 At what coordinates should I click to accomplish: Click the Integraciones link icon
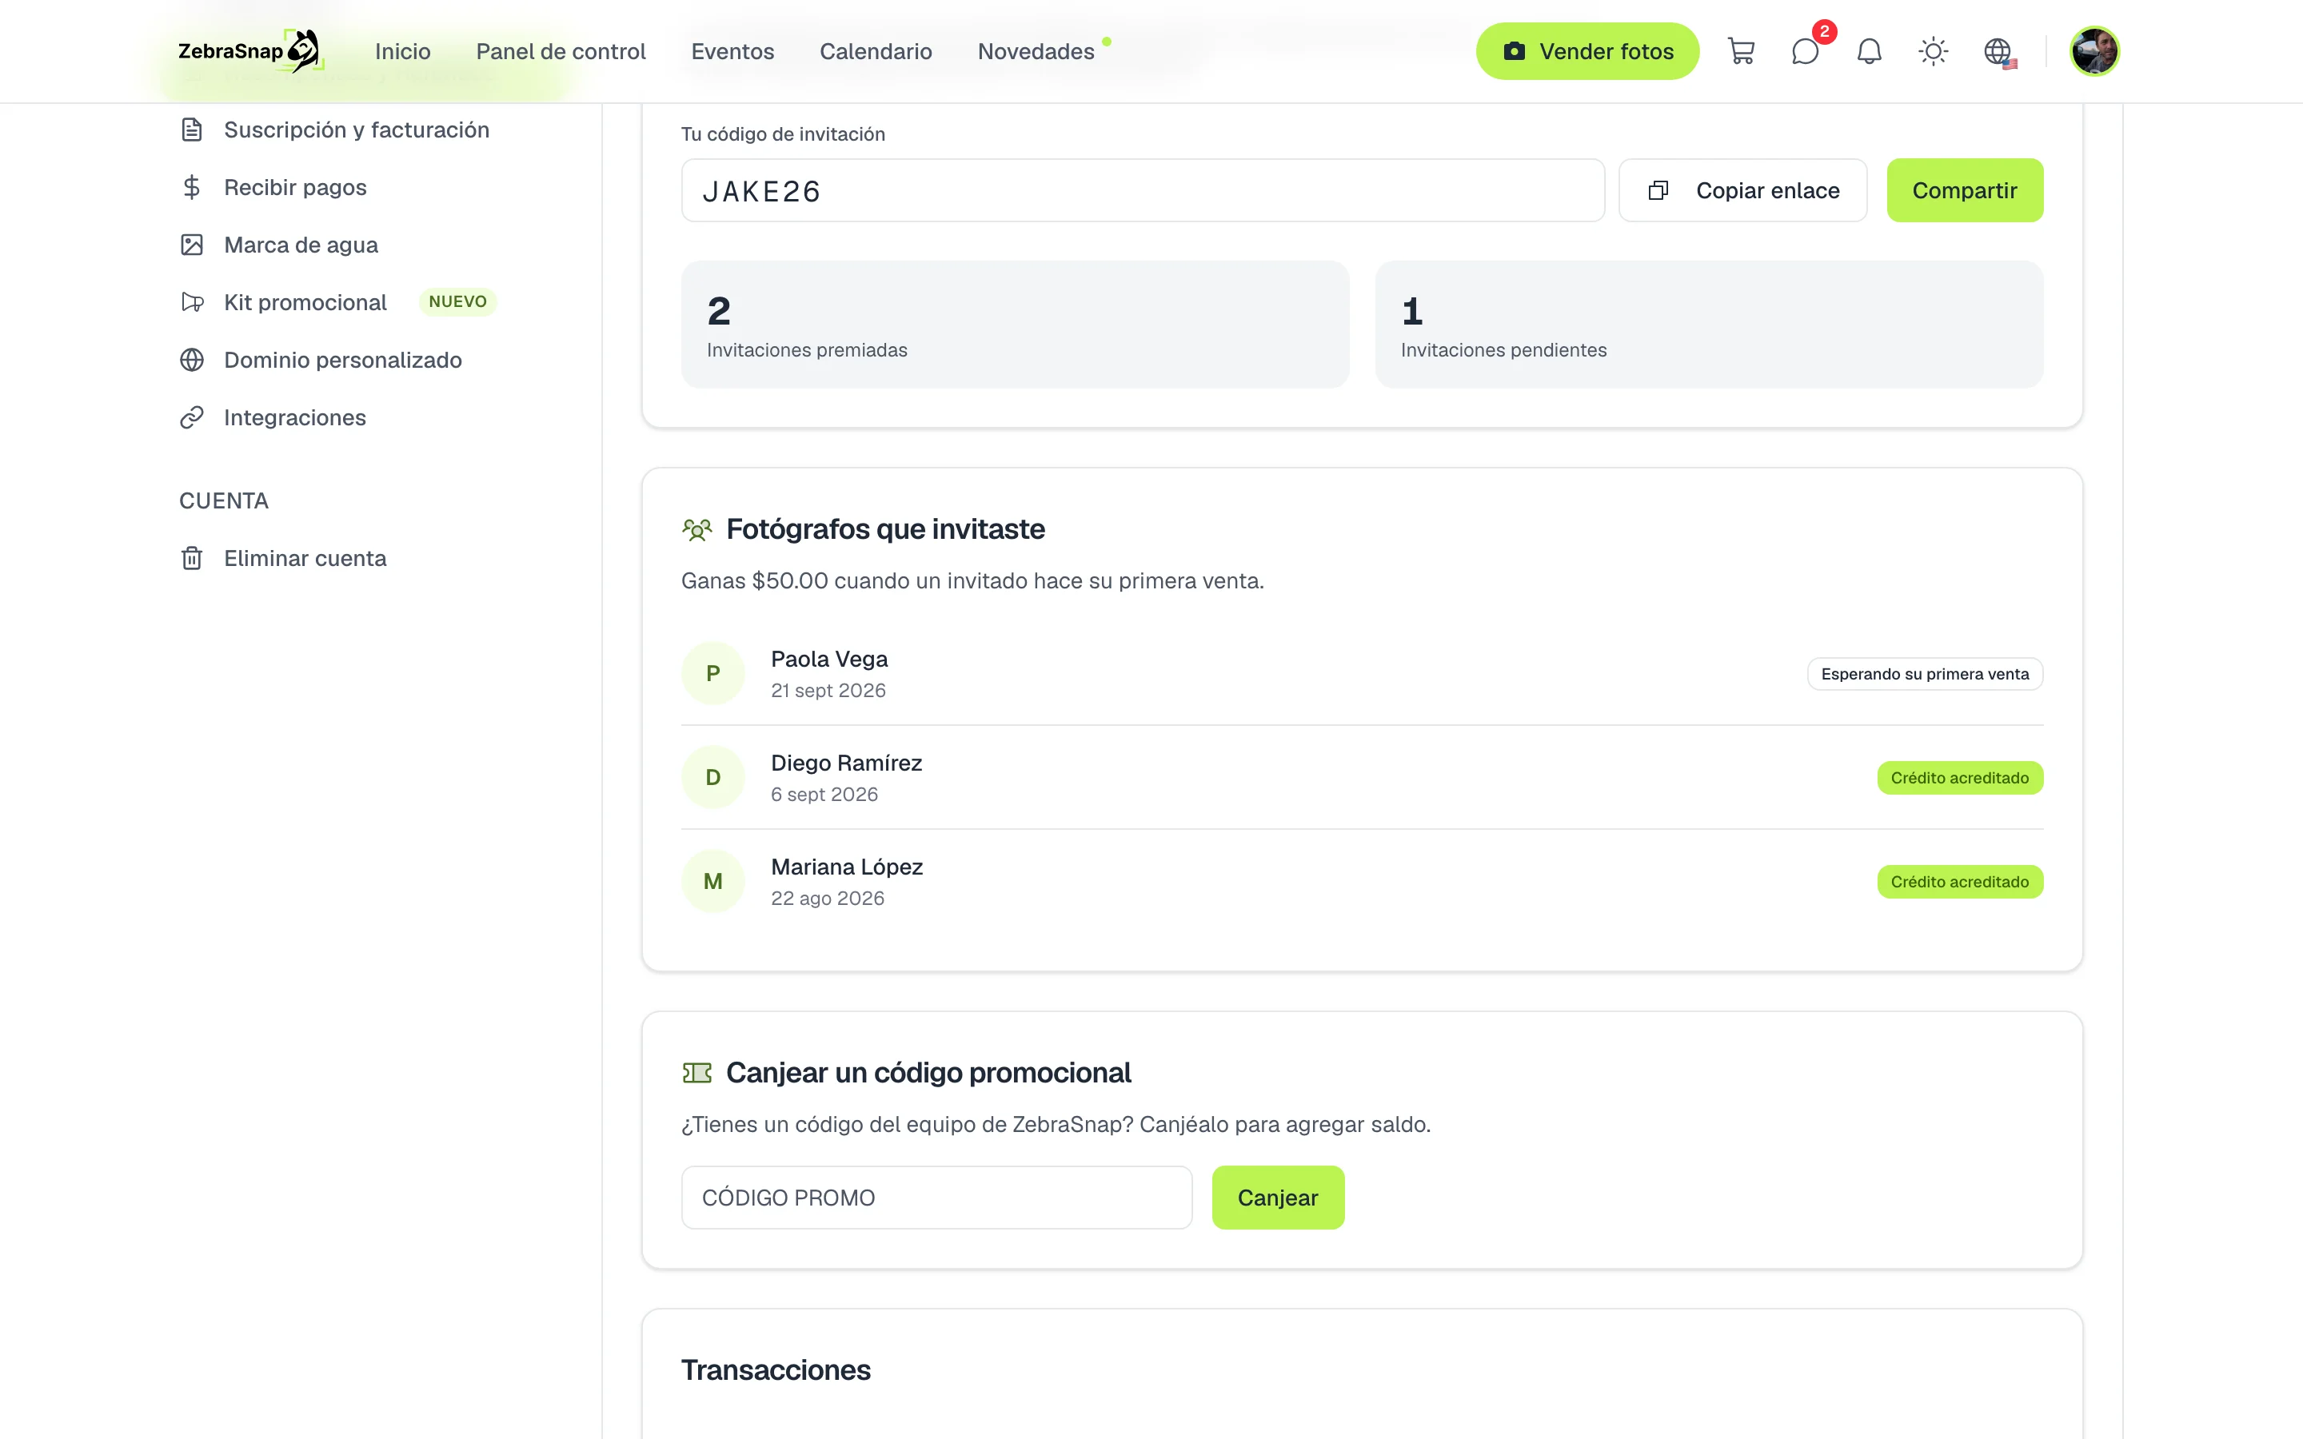click(191, 418)
